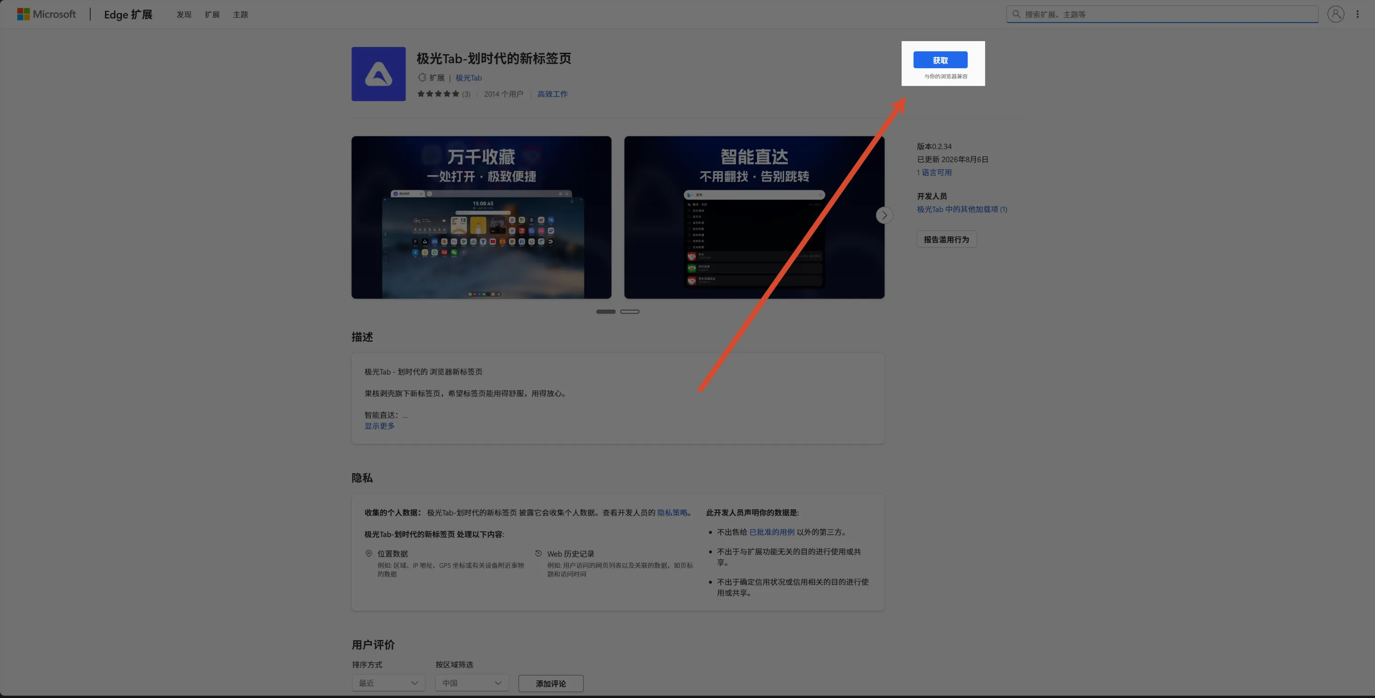This screenshot has height=698, width=1375.
Task: Click the 2014 个用户 text
Action: pos(503,94)
